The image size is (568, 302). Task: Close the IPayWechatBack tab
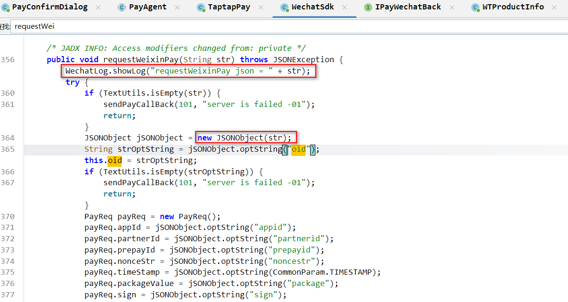[452, 8]
